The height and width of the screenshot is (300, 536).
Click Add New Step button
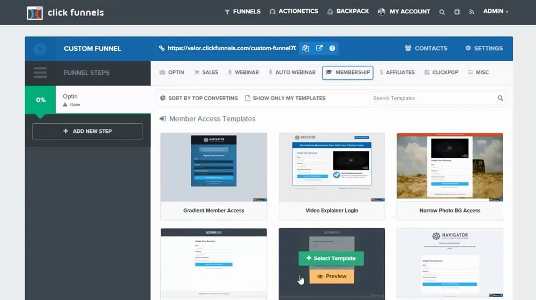click(87, 131)
